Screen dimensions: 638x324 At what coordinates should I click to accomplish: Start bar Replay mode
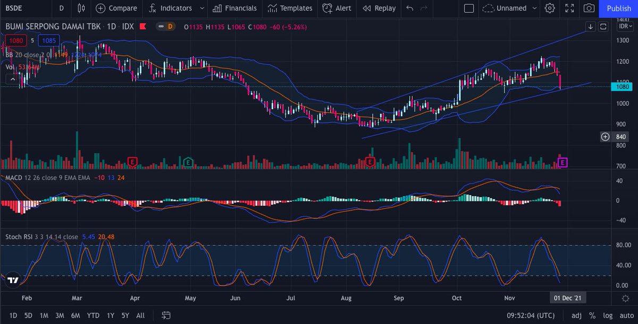[x=379, y=8]
